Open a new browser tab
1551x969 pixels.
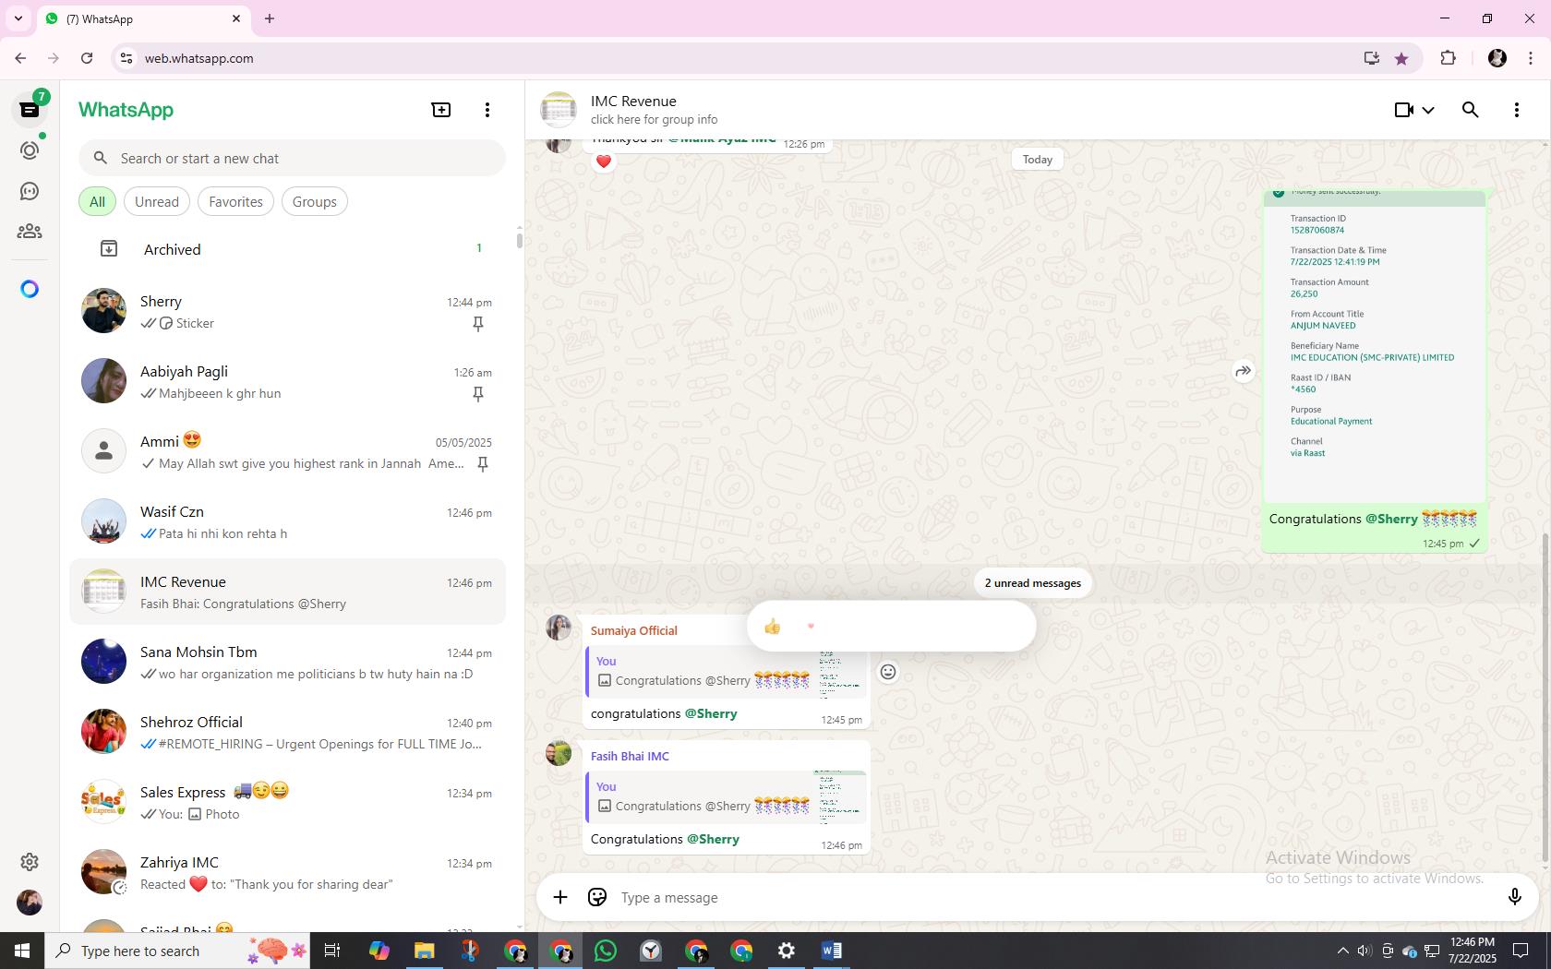coord(270,18)
